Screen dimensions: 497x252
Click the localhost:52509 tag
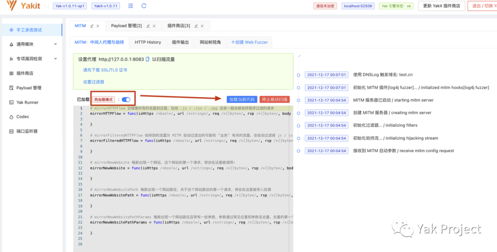pyautogui.click(x=358, y=6)
